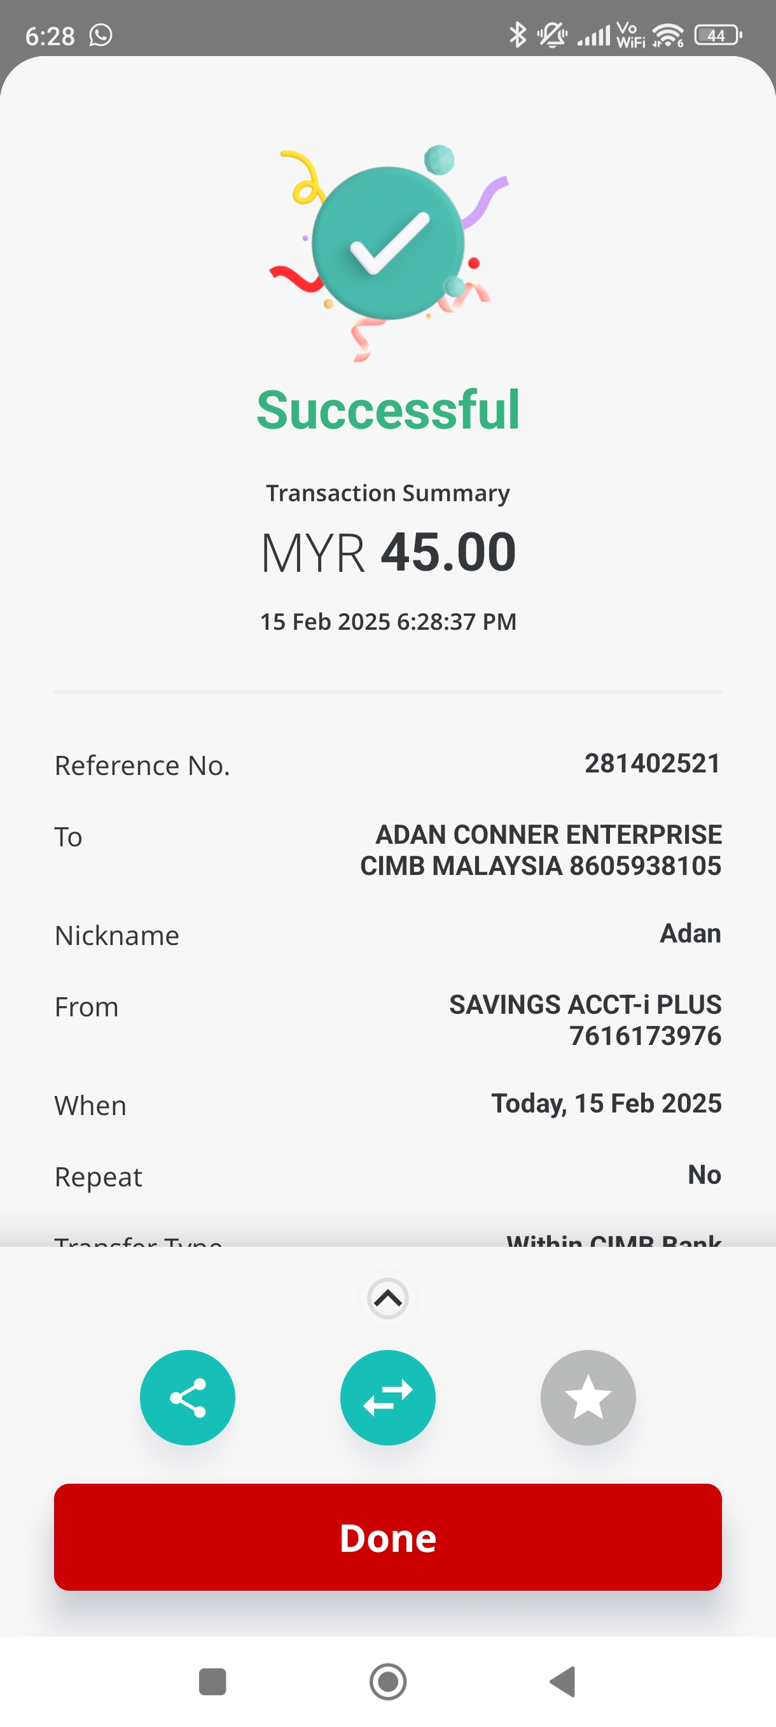The height and width of the screenshot is (1727, 776).
Task: Tap the star favourite icon
Action: pos(588,1397)
